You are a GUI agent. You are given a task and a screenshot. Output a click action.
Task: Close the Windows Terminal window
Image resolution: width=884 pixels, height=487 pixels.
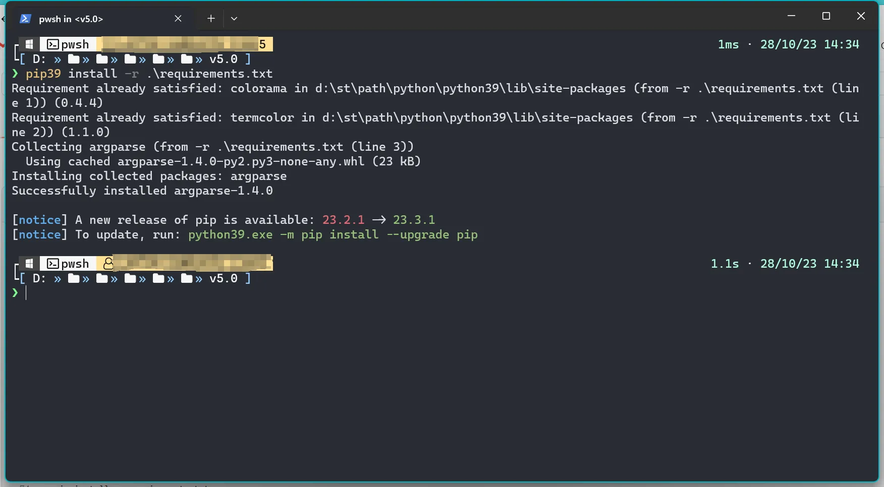tap(861, 16)
